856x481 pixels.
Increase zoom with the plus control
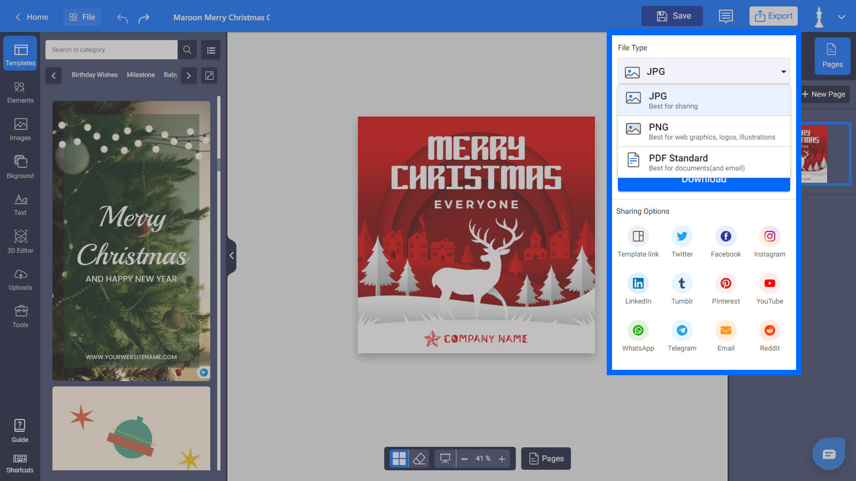tap(502, 458)
